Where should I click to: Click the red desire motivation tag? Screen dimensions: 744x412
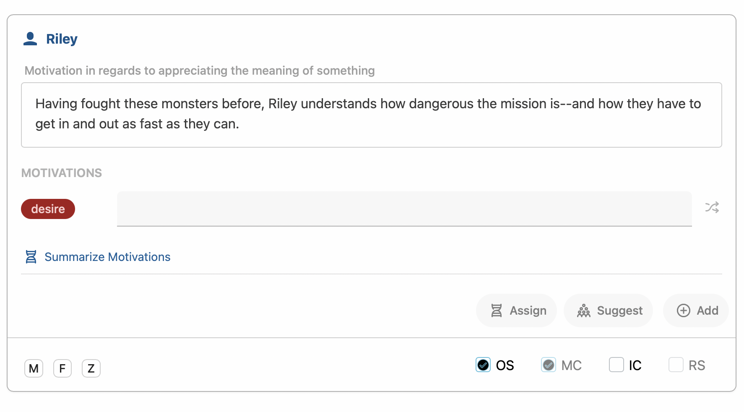coord(48,209)
